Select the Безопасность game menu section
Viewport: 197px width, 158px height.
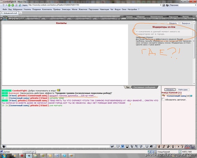[x=157, y=16]
